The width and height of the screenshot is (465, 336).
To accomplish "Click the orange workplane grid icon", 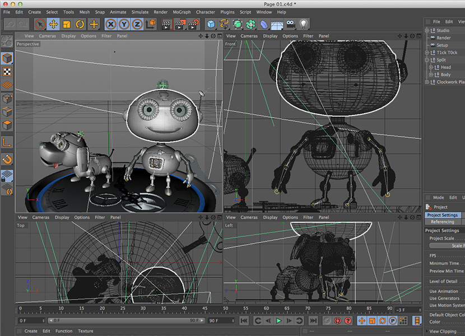I will coord(7,85).
